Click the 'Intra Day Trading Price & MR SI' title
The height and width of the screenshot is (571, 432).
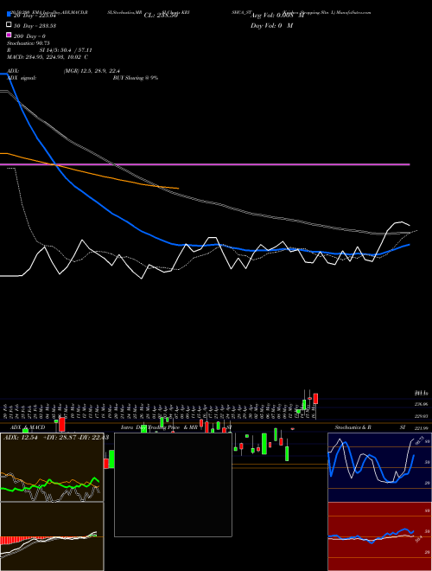[176, 427]
